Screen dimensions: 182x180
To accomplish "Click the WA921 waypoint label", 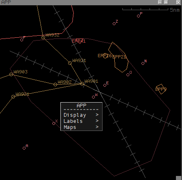I will [22, 94].
